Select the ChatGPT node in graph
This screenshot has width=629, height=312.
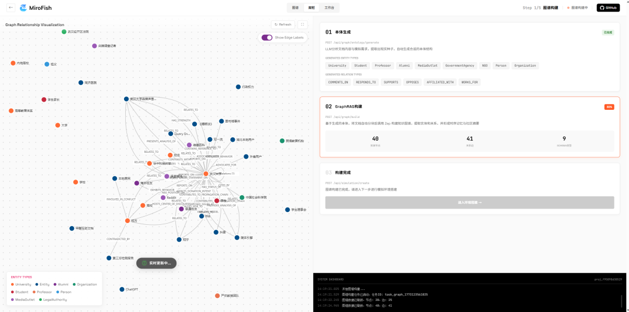(x=122, y=289)
